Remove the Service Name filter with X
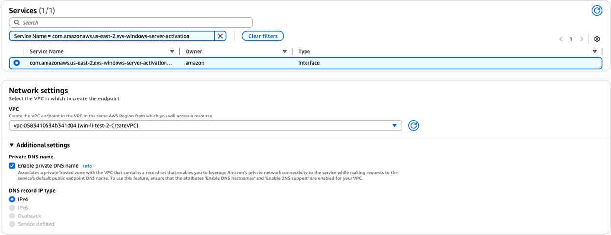 tap(220, 36)
